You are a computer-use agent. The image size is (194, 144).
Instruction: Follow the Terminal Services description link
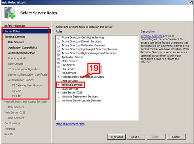[x=152, y=36]
